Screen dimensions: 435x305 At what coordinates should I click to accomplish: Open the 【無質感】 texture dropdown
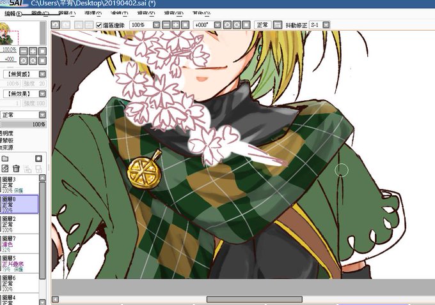point(42,74)
